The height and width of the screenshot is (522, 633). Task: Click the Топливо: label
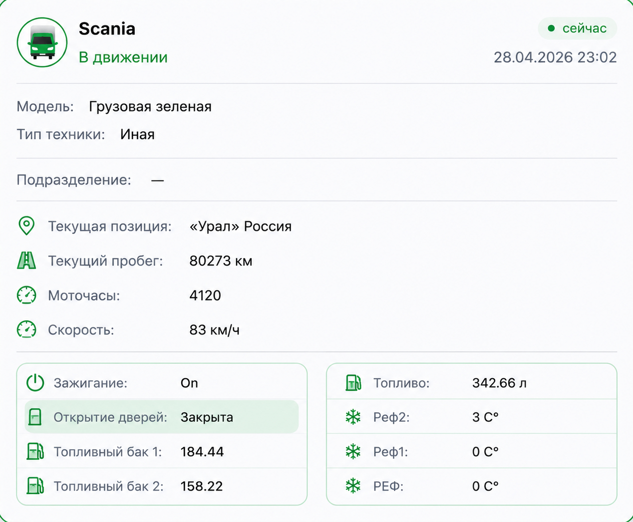click(x=401, y=383)
